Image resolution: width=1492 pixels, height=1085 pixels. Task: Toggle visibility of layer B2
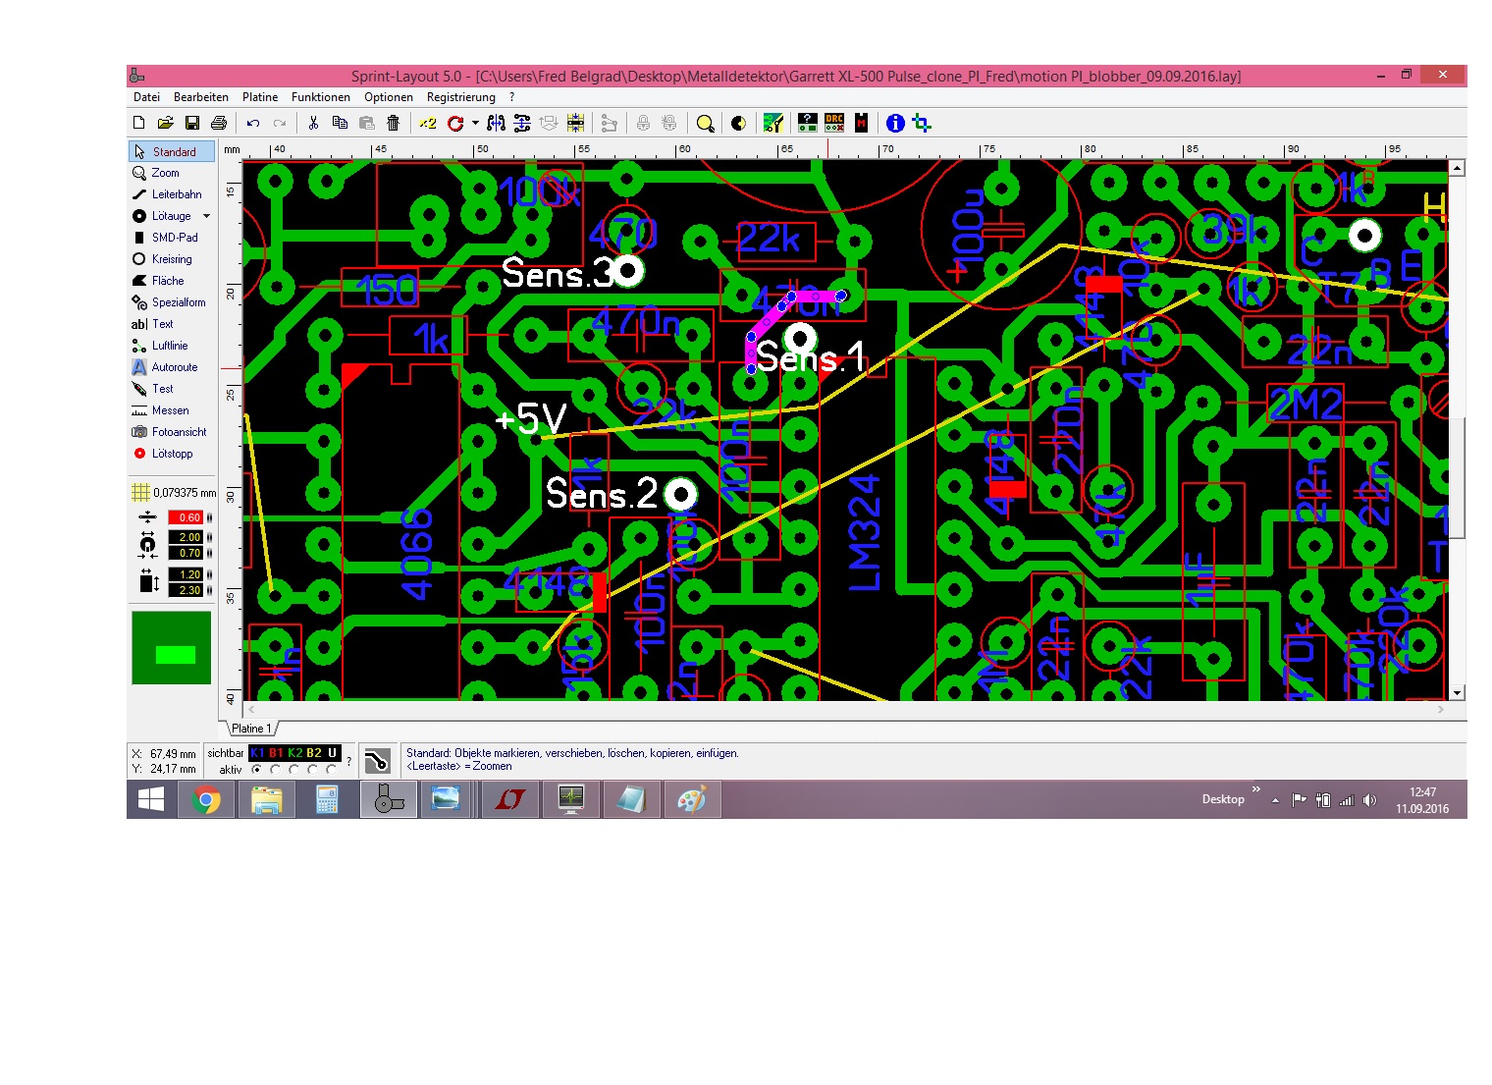(314, 753)
